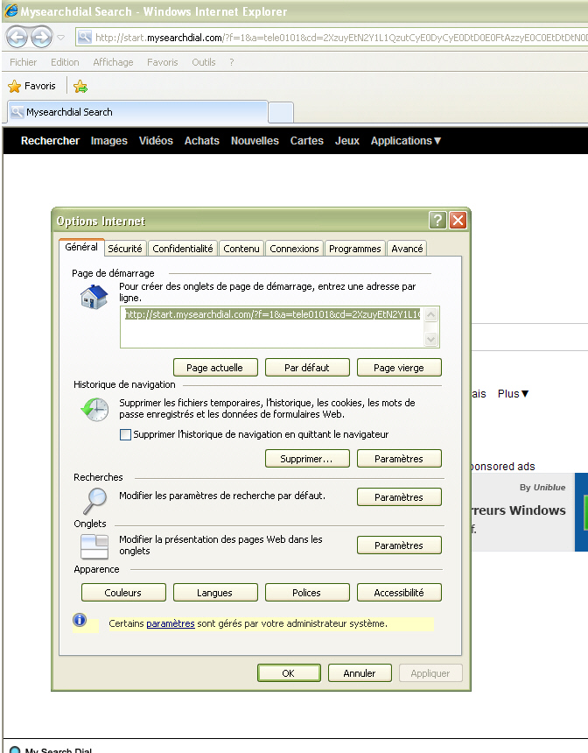Switch to the Programmes tab
This screenshot has height=753, width=588.
coord(354,249)
